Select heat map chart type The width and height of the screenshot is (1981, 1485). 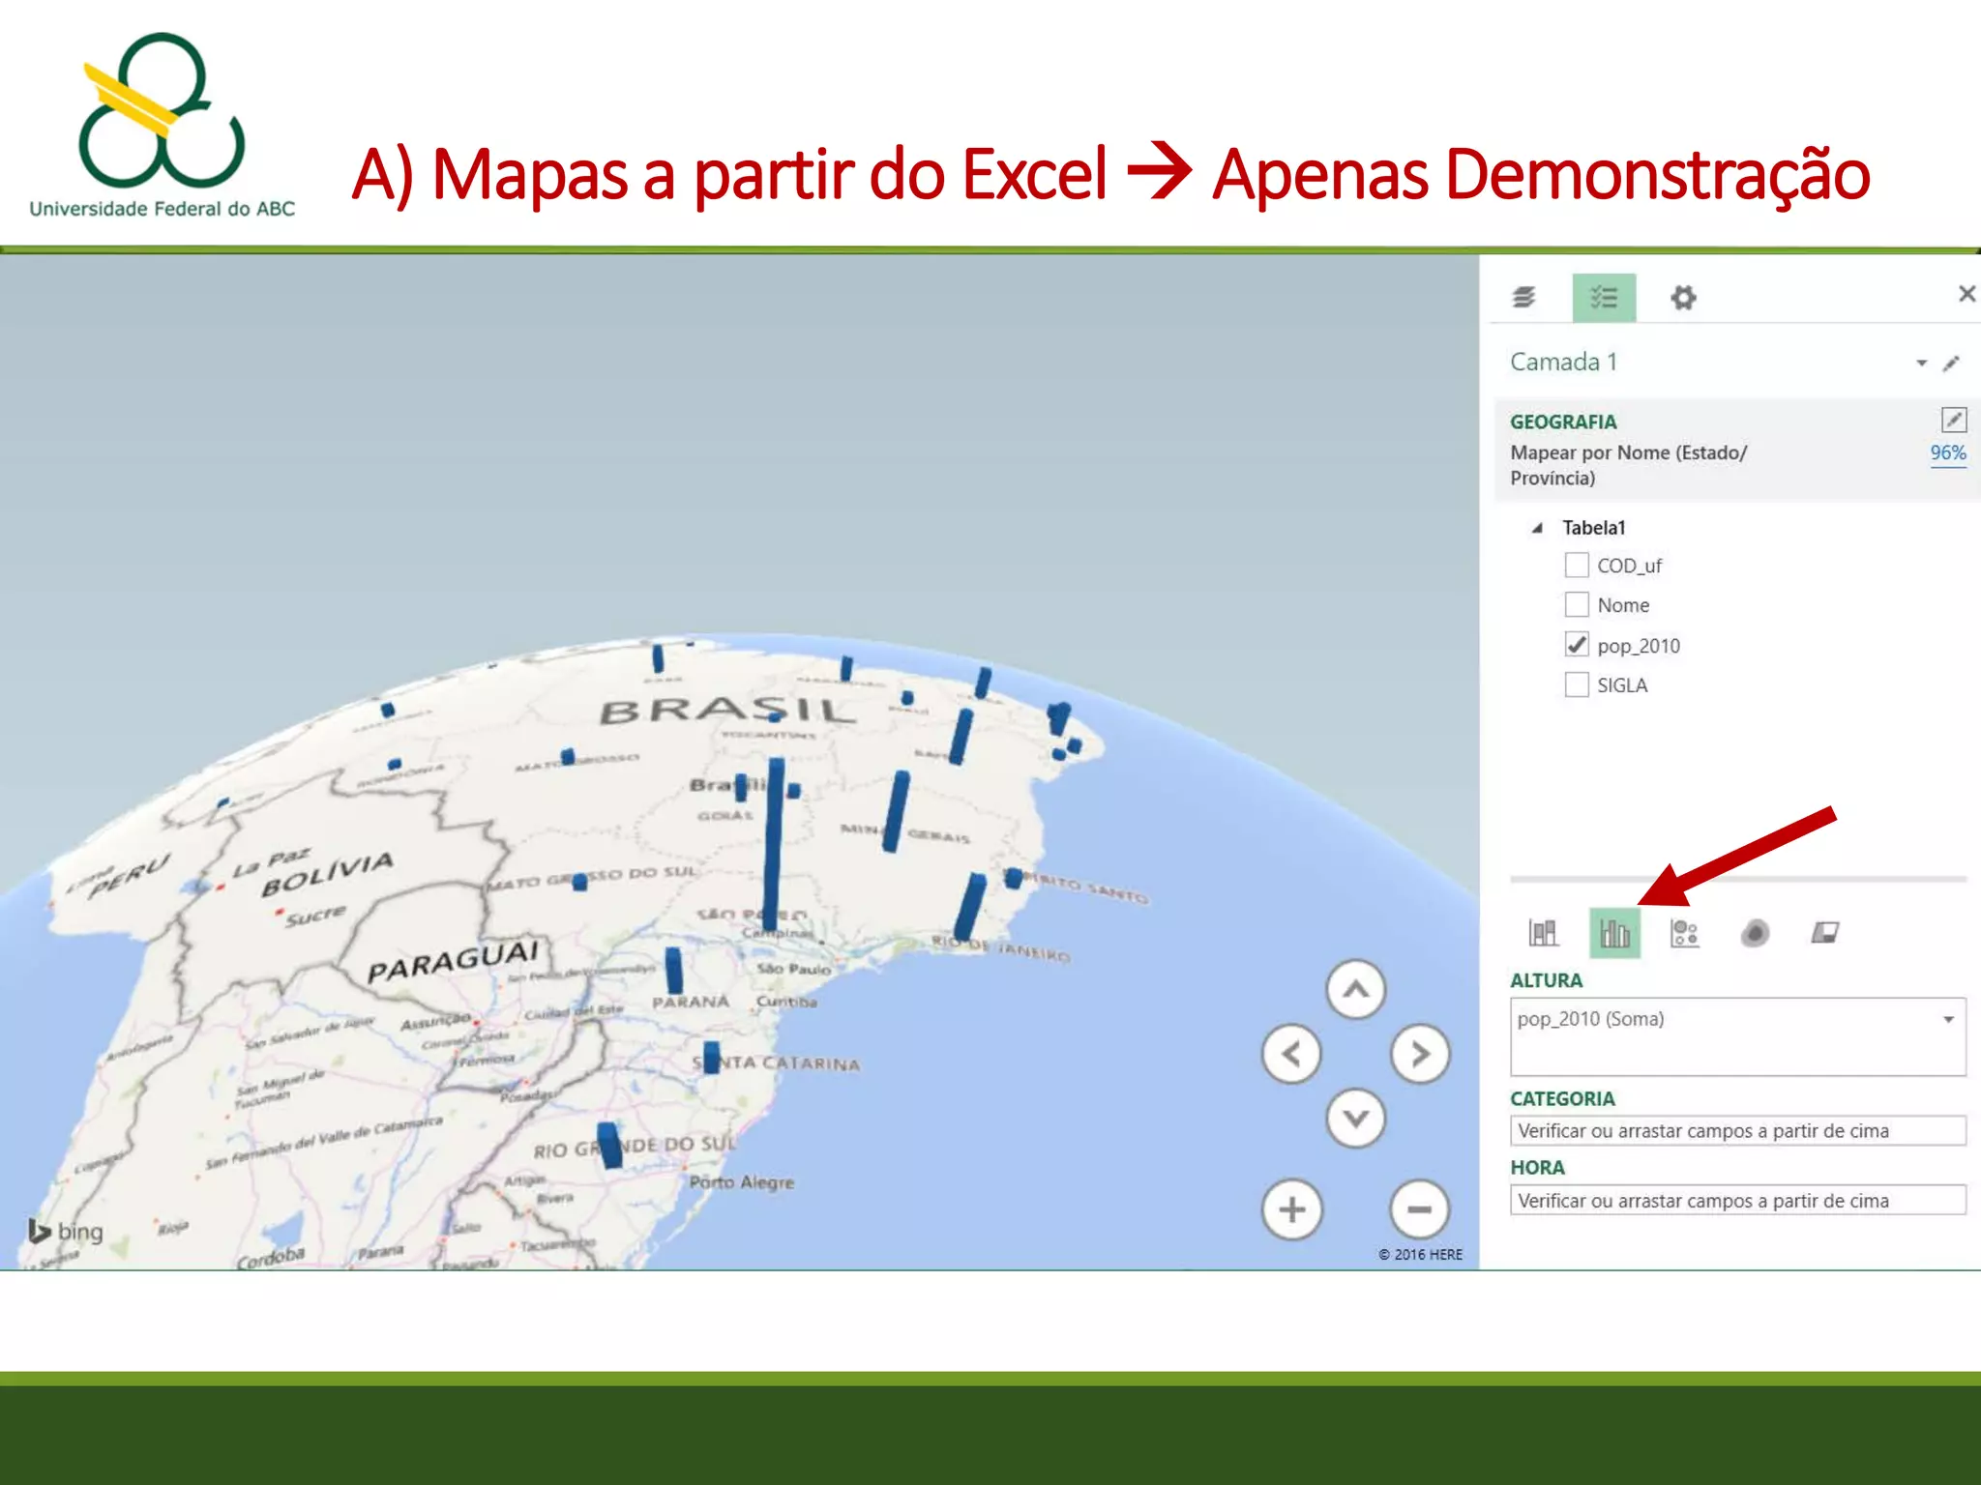pos(1755,933)
